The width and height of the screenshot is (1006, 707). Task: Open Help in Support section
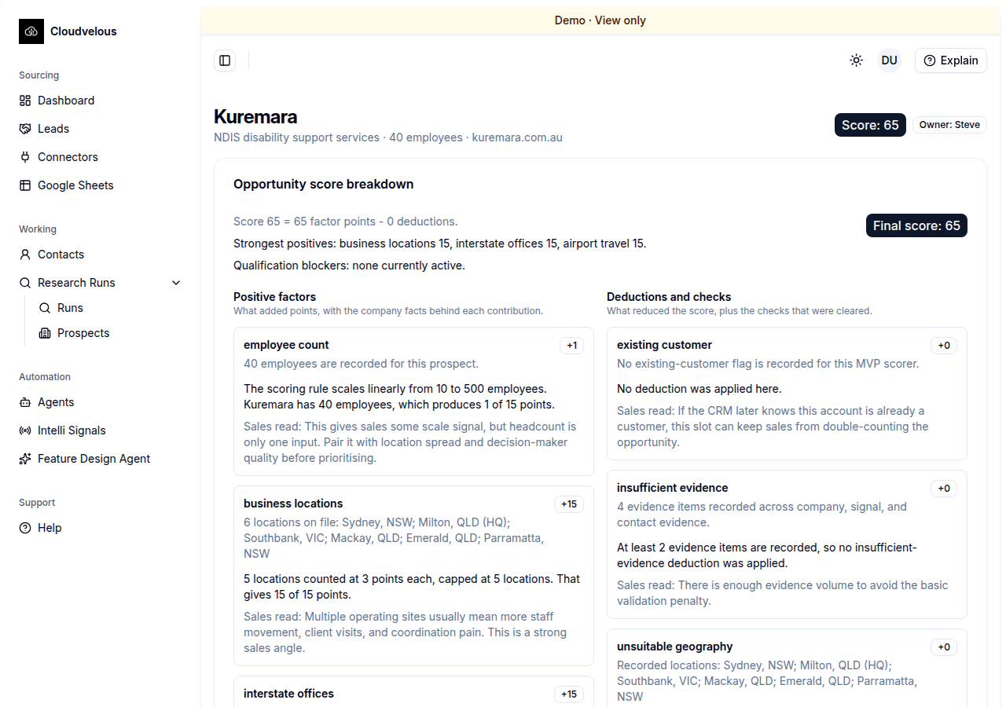(x=101, y=528)
